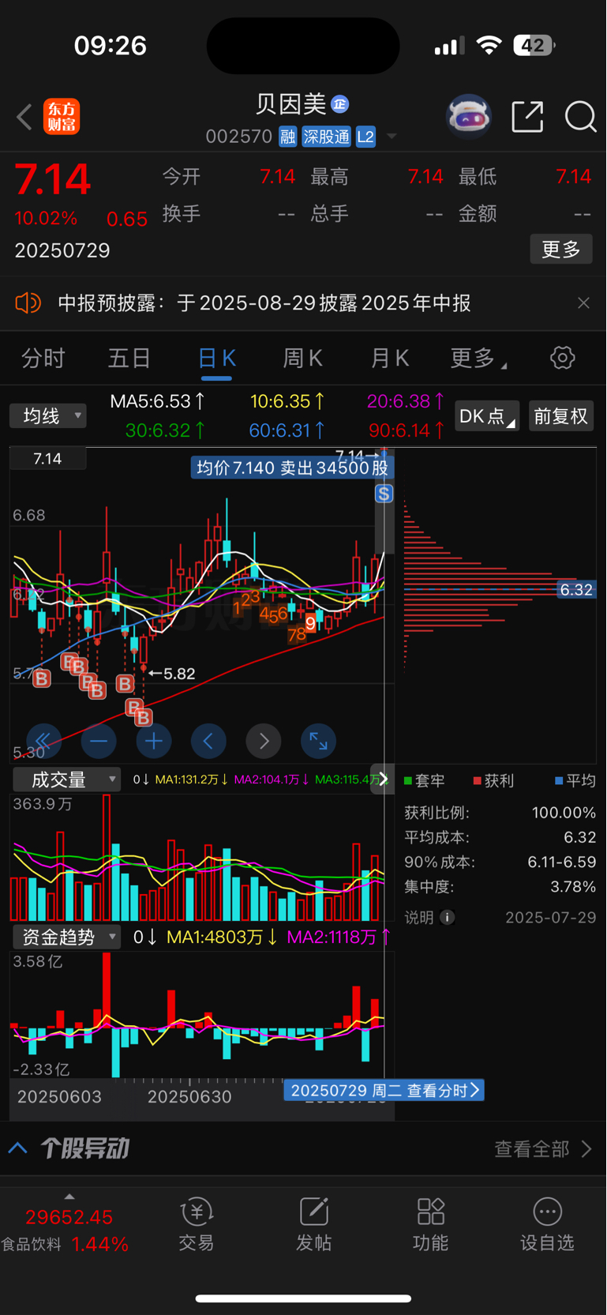
Task: Tap the 说明 info icon
Action: (x=448, y=917)
